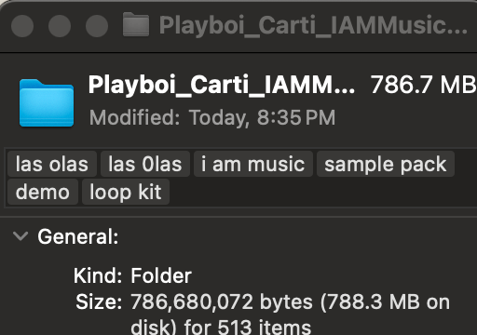Click the Size value 786,680,072 bytes

point(222,301)
